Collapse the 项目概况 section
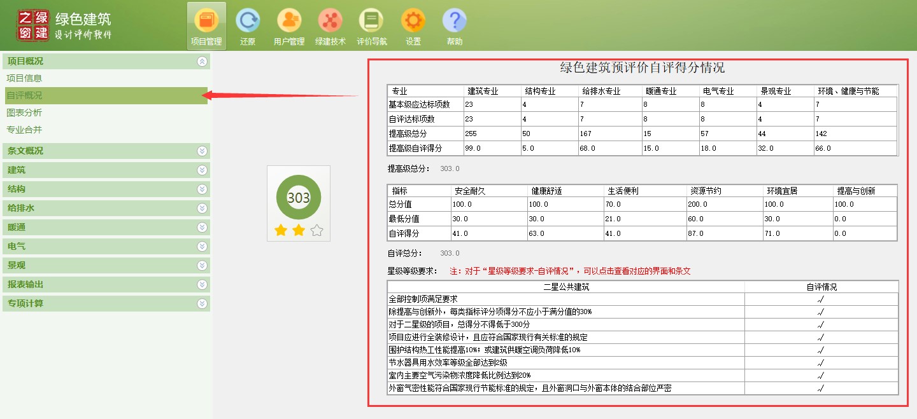917x419 pixels. (106, 61)
